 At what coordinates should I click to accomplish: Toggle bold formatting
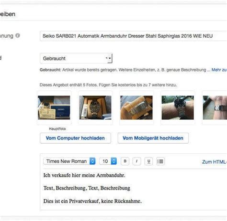(x=125, y=161)
